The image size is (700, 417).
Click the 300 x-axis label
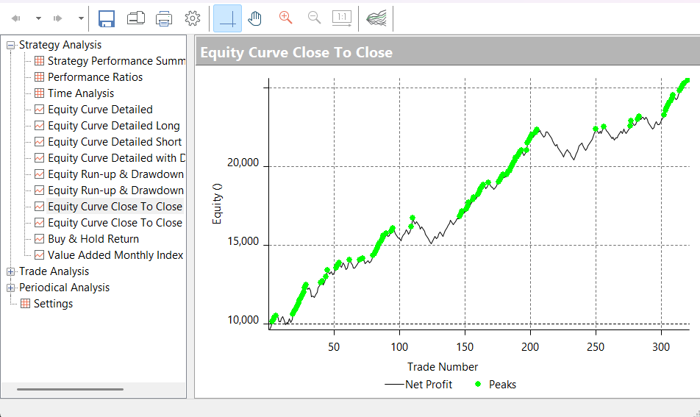661,347
